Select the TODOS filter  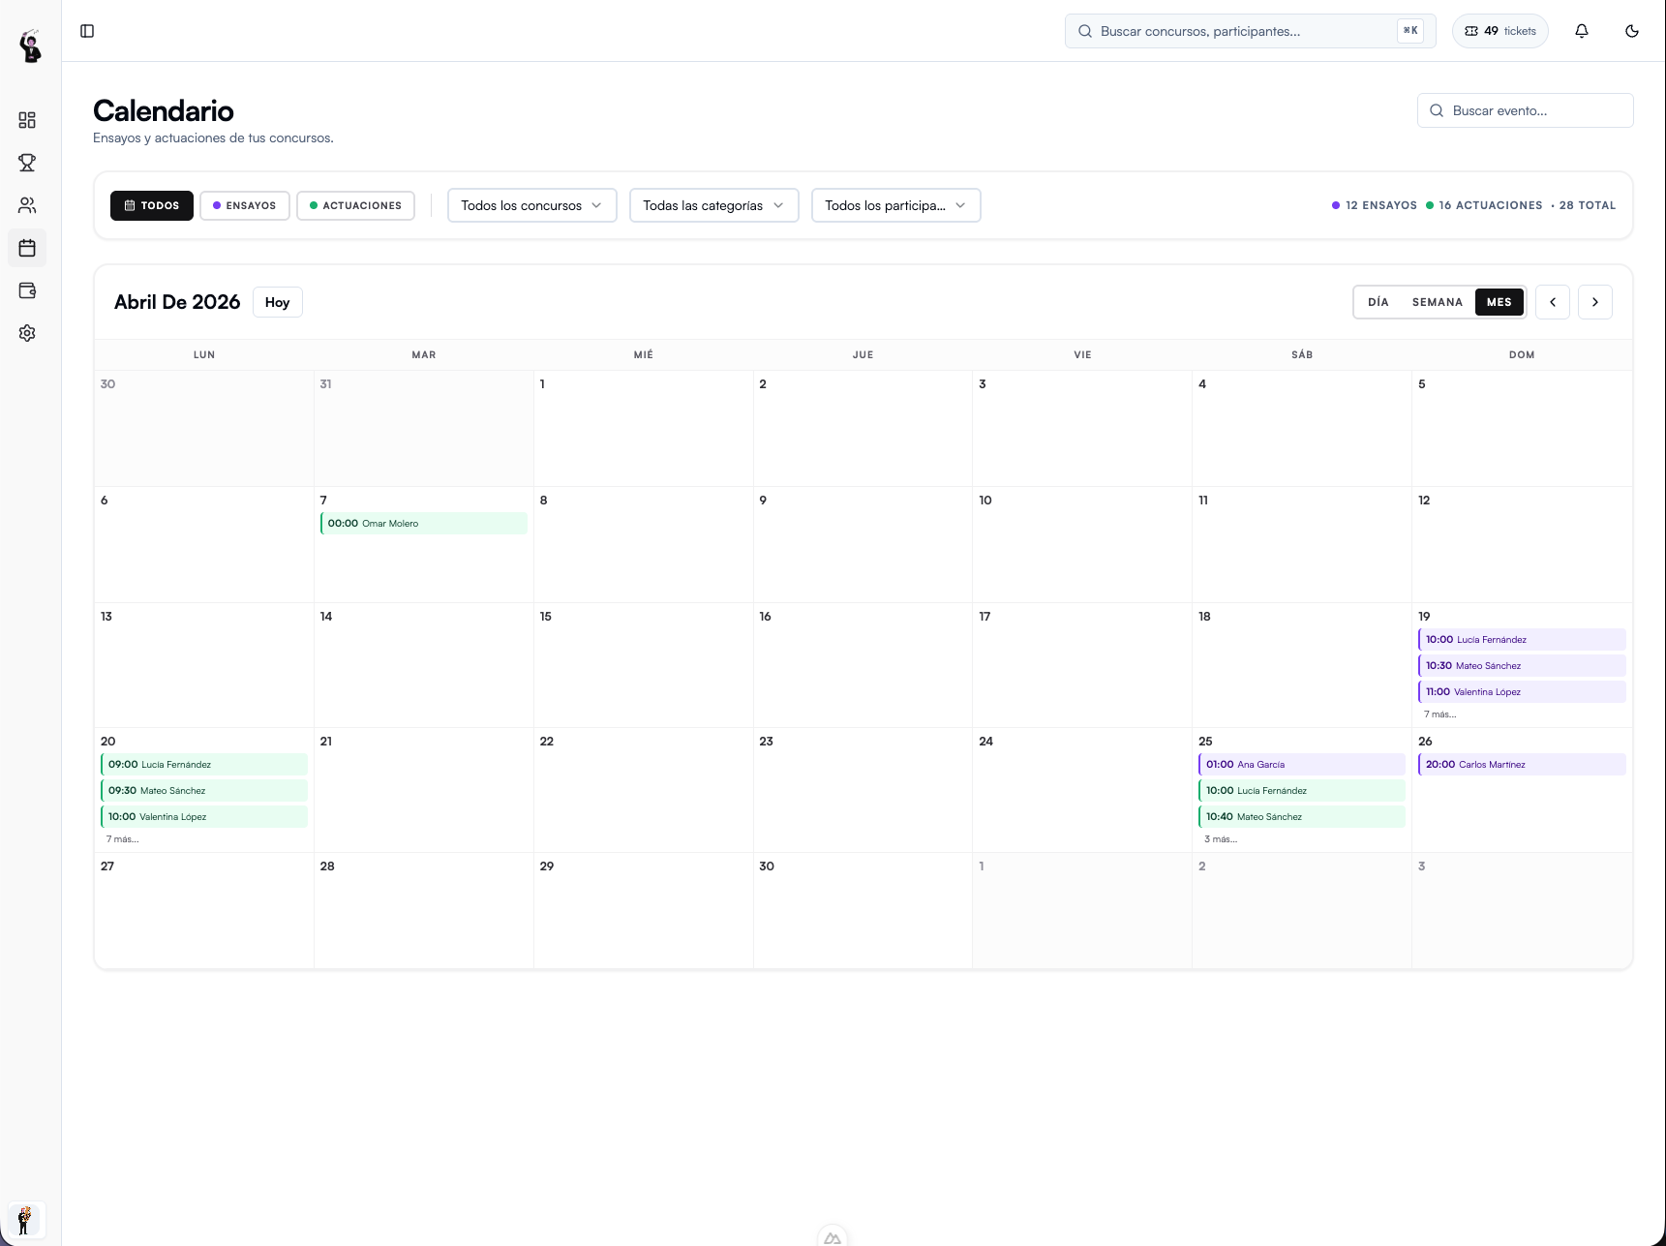click(x=152, y=205)
